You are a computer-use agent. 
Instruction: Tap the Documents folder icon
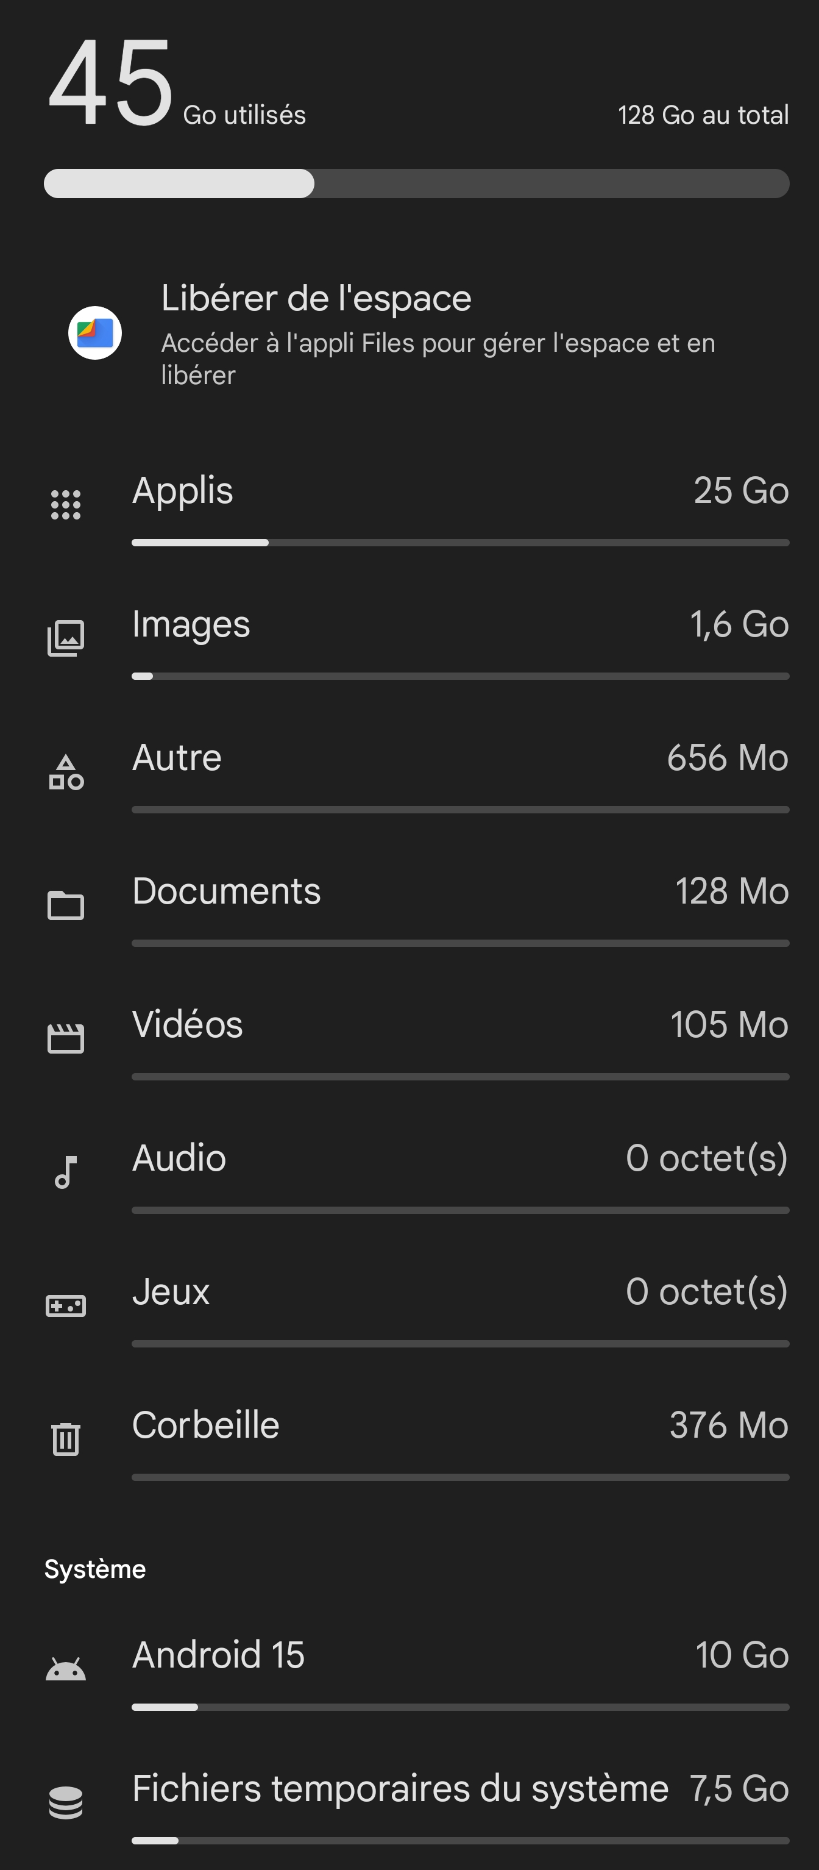(66, 905)
